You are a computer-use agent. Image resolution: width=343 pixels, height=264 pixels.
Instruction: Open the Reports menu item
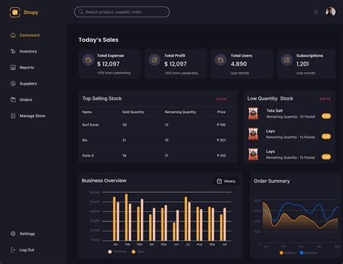pyautogui.click(x=22, y=67)
